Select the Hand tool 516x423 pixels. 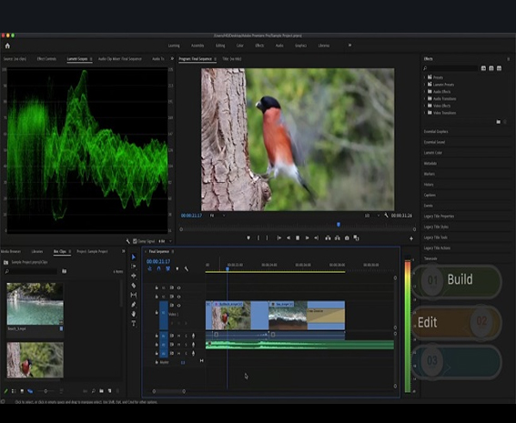pyautogui.click(x=134, y=314)
